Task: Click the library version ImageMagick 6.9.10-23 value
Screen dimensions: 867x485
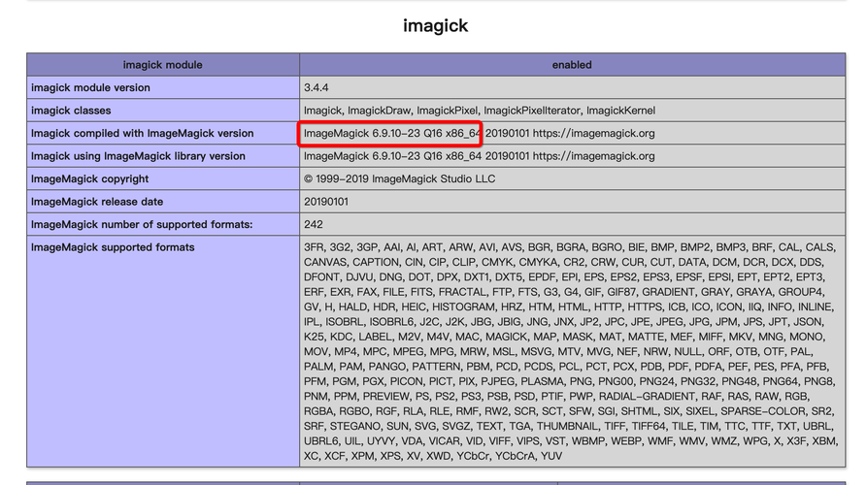Action: 479,156
